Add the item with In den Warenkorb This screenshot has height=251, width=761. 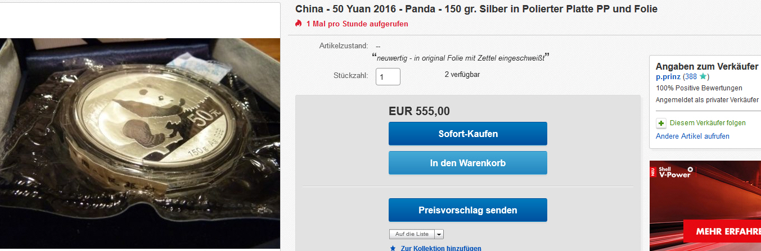(x=467, y=163)
